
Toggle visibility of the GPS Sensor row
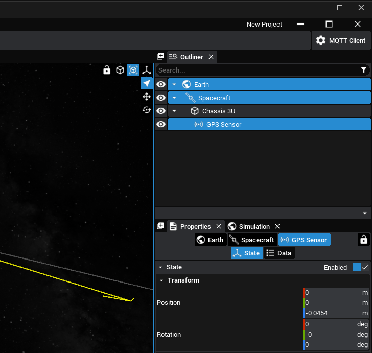pos(161,124)
